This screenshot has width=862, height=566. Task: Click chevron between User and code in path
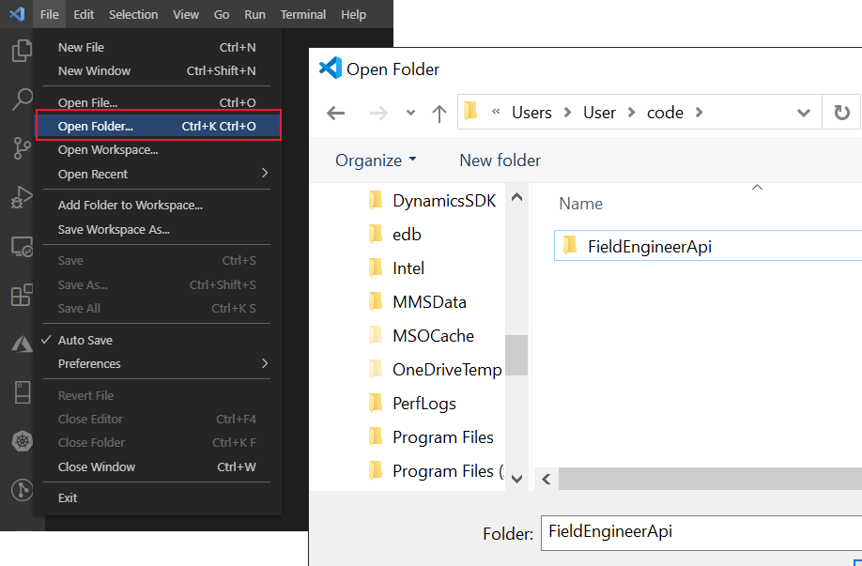coord(631,113)
